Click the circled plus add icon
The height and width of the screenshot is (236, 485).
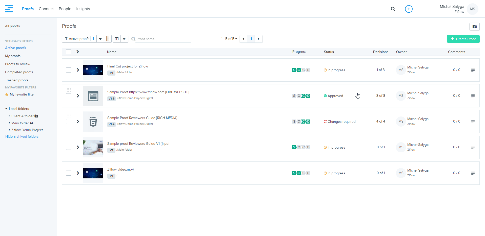pos(409,9)
